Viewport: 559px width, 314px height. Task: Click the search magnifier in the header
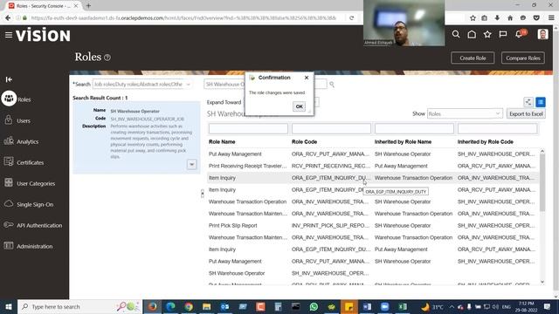pos(456,34)
